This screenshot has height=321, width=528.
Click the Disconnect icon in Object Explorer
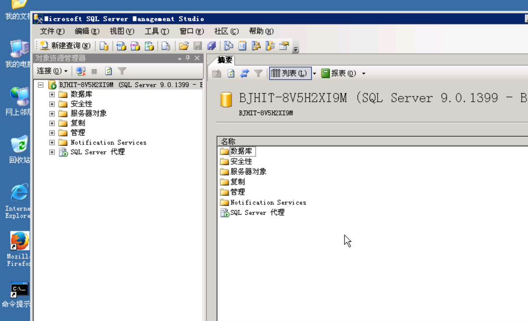click(x=81, y=71)
